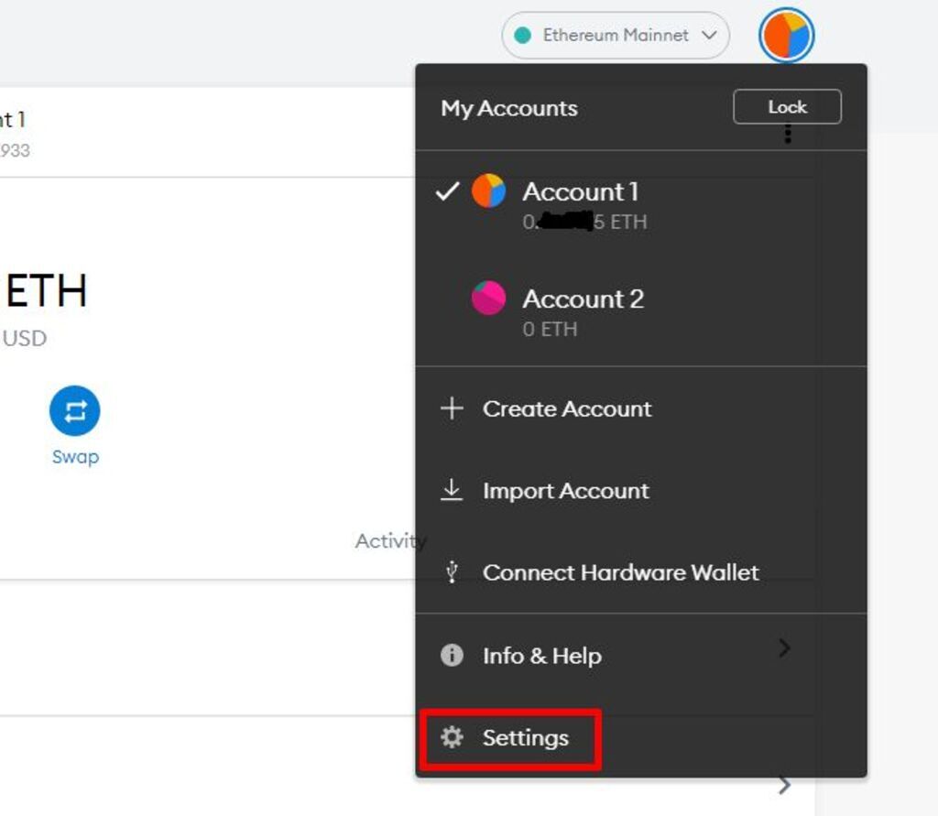Click the Settings gear icon
The image size is (938, 816).
pos(452,737)
